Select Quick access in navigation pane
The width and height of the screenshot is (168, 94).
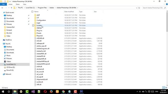click(x=10, y=13)
